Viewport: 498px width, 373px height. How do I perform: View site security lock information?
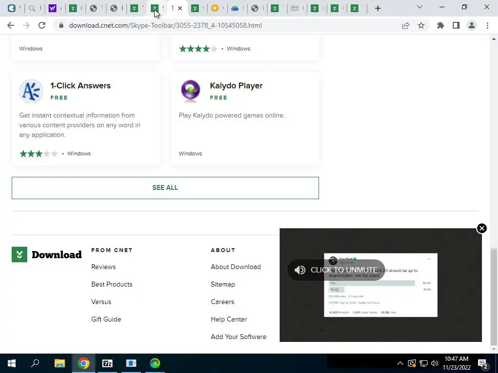coord(61,25)
